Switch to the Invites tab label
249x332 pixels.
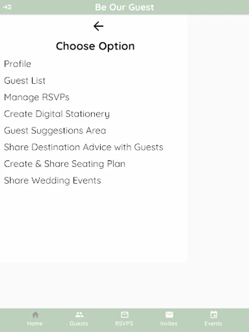point(169,324)
